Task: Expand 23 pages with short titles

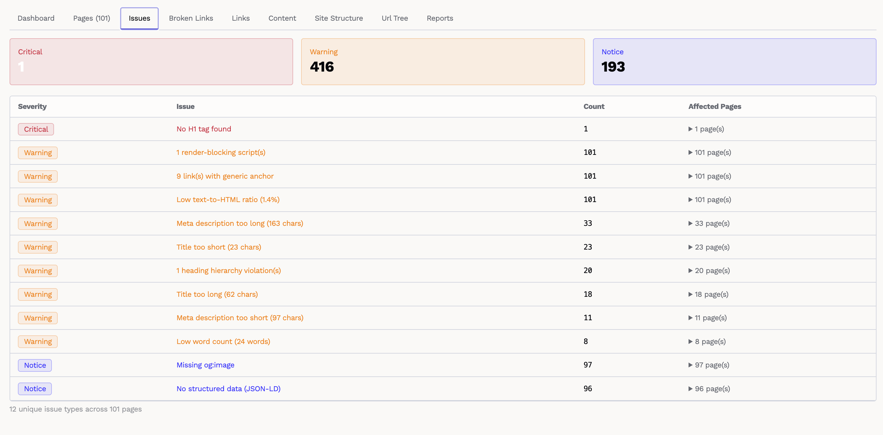Action: (x=709, y=247)
